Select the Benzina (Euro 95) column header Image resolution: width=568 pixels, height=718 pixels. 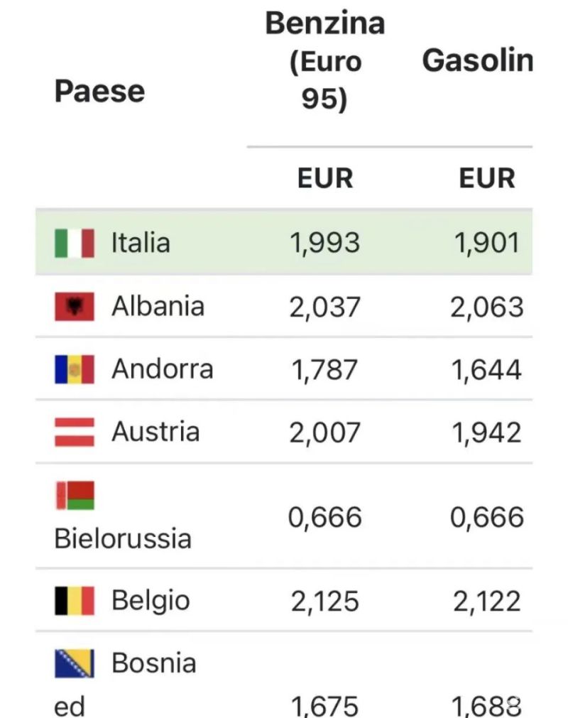tap(325, 61)
